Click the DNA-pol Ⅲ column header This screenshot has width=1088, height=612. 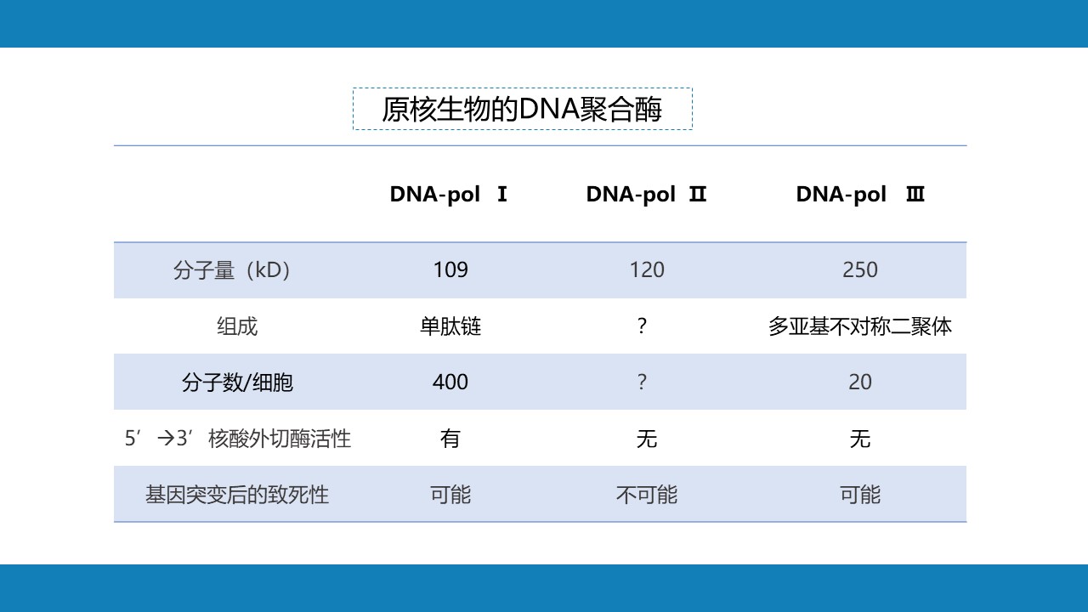tap(860, 194)
